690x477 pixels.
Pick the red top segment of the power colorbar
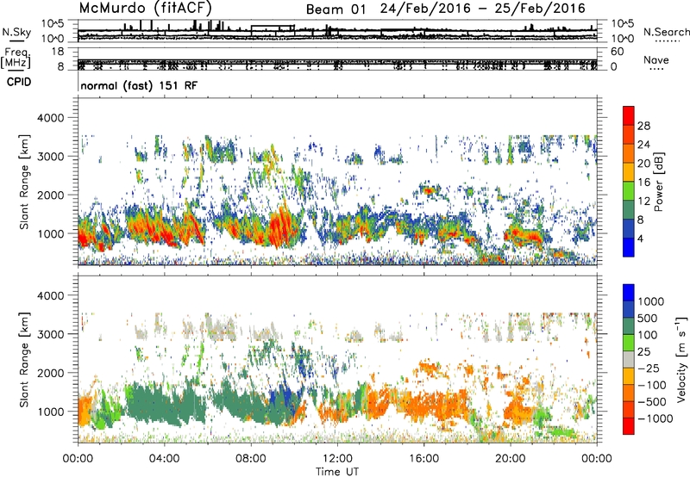pyautogui.click(x=629, y=116)
